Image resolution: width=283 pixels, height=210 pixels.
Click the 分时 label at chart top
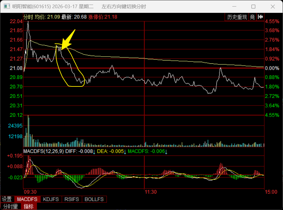point(28,17)
